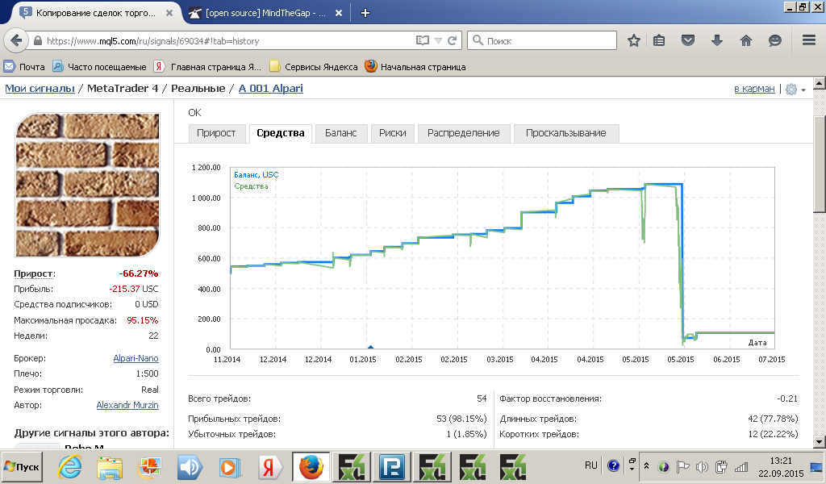Image resolution: width=826 pixels, height=484 pixels.
Task: Open the A 001 Alpari link
Action: (x=271, y=88)
